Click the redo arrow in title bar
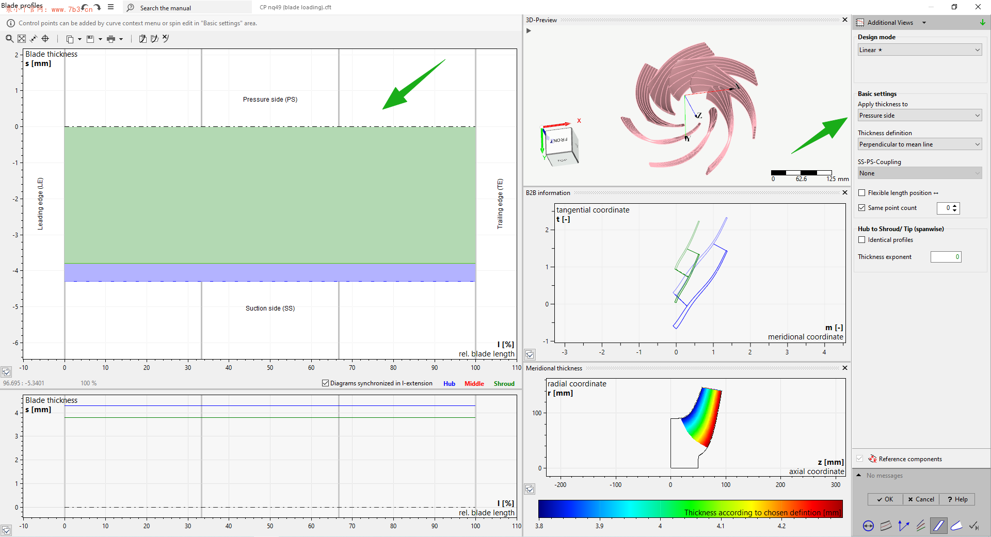 pyautogui.click(x=97, y=7)
